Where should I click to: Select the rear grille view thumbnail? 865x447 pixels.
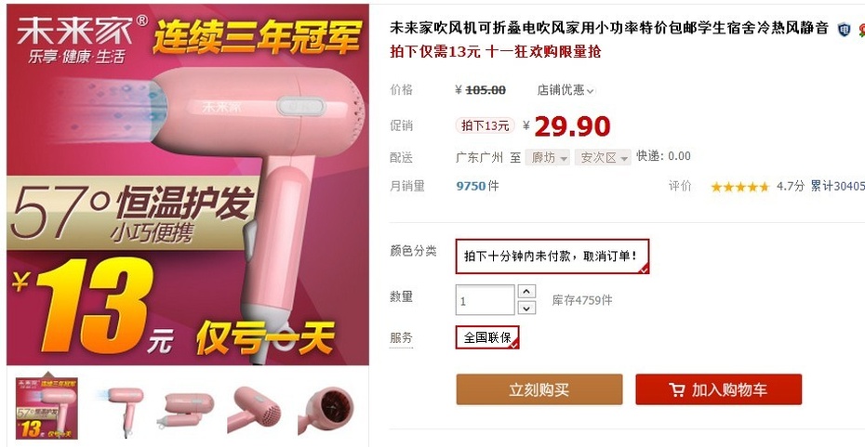pos(257,410)
